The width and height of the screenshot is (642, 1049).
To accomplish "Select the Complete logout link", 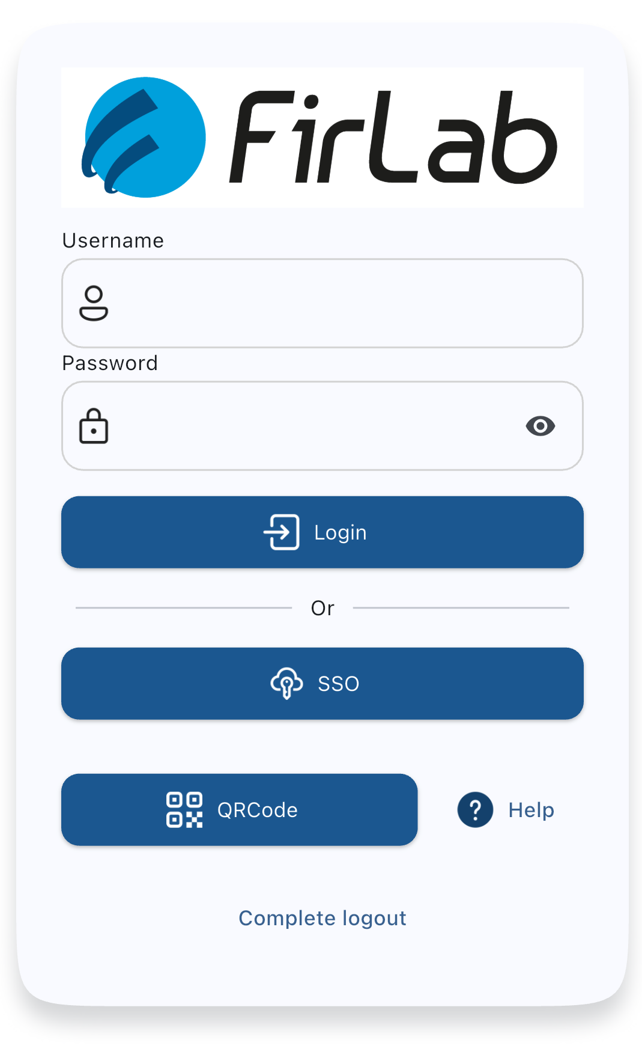I will (322, 917).
